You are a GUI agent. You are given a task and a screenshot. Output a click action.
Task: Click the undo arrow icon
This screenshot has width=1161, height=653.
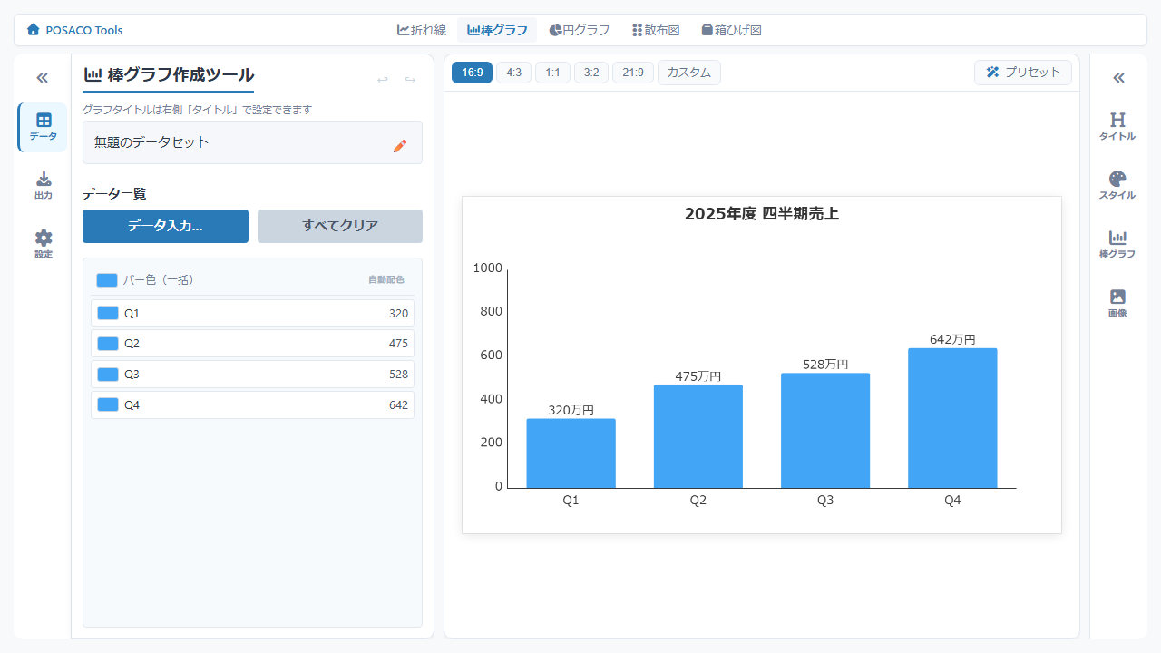coord(383,80)
